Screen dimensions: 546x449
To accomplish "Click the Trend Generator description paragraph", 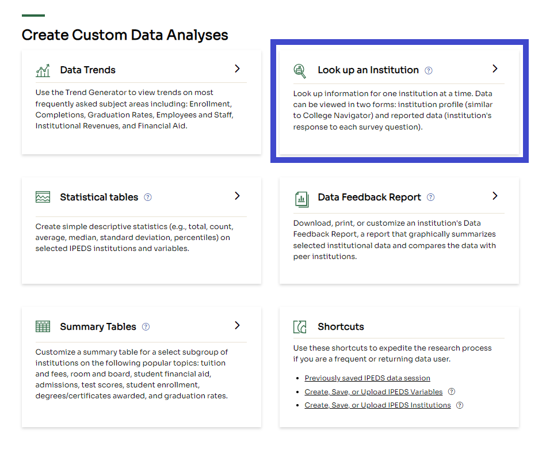I will (135, 109).
